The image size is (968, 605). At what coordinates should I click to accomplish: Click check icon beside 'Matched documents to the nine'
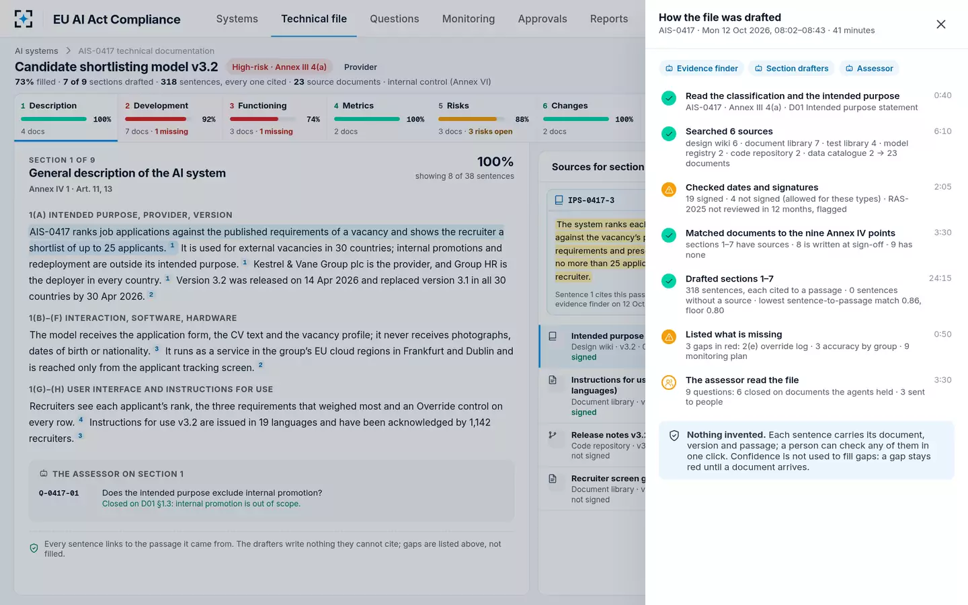[669, 235]
